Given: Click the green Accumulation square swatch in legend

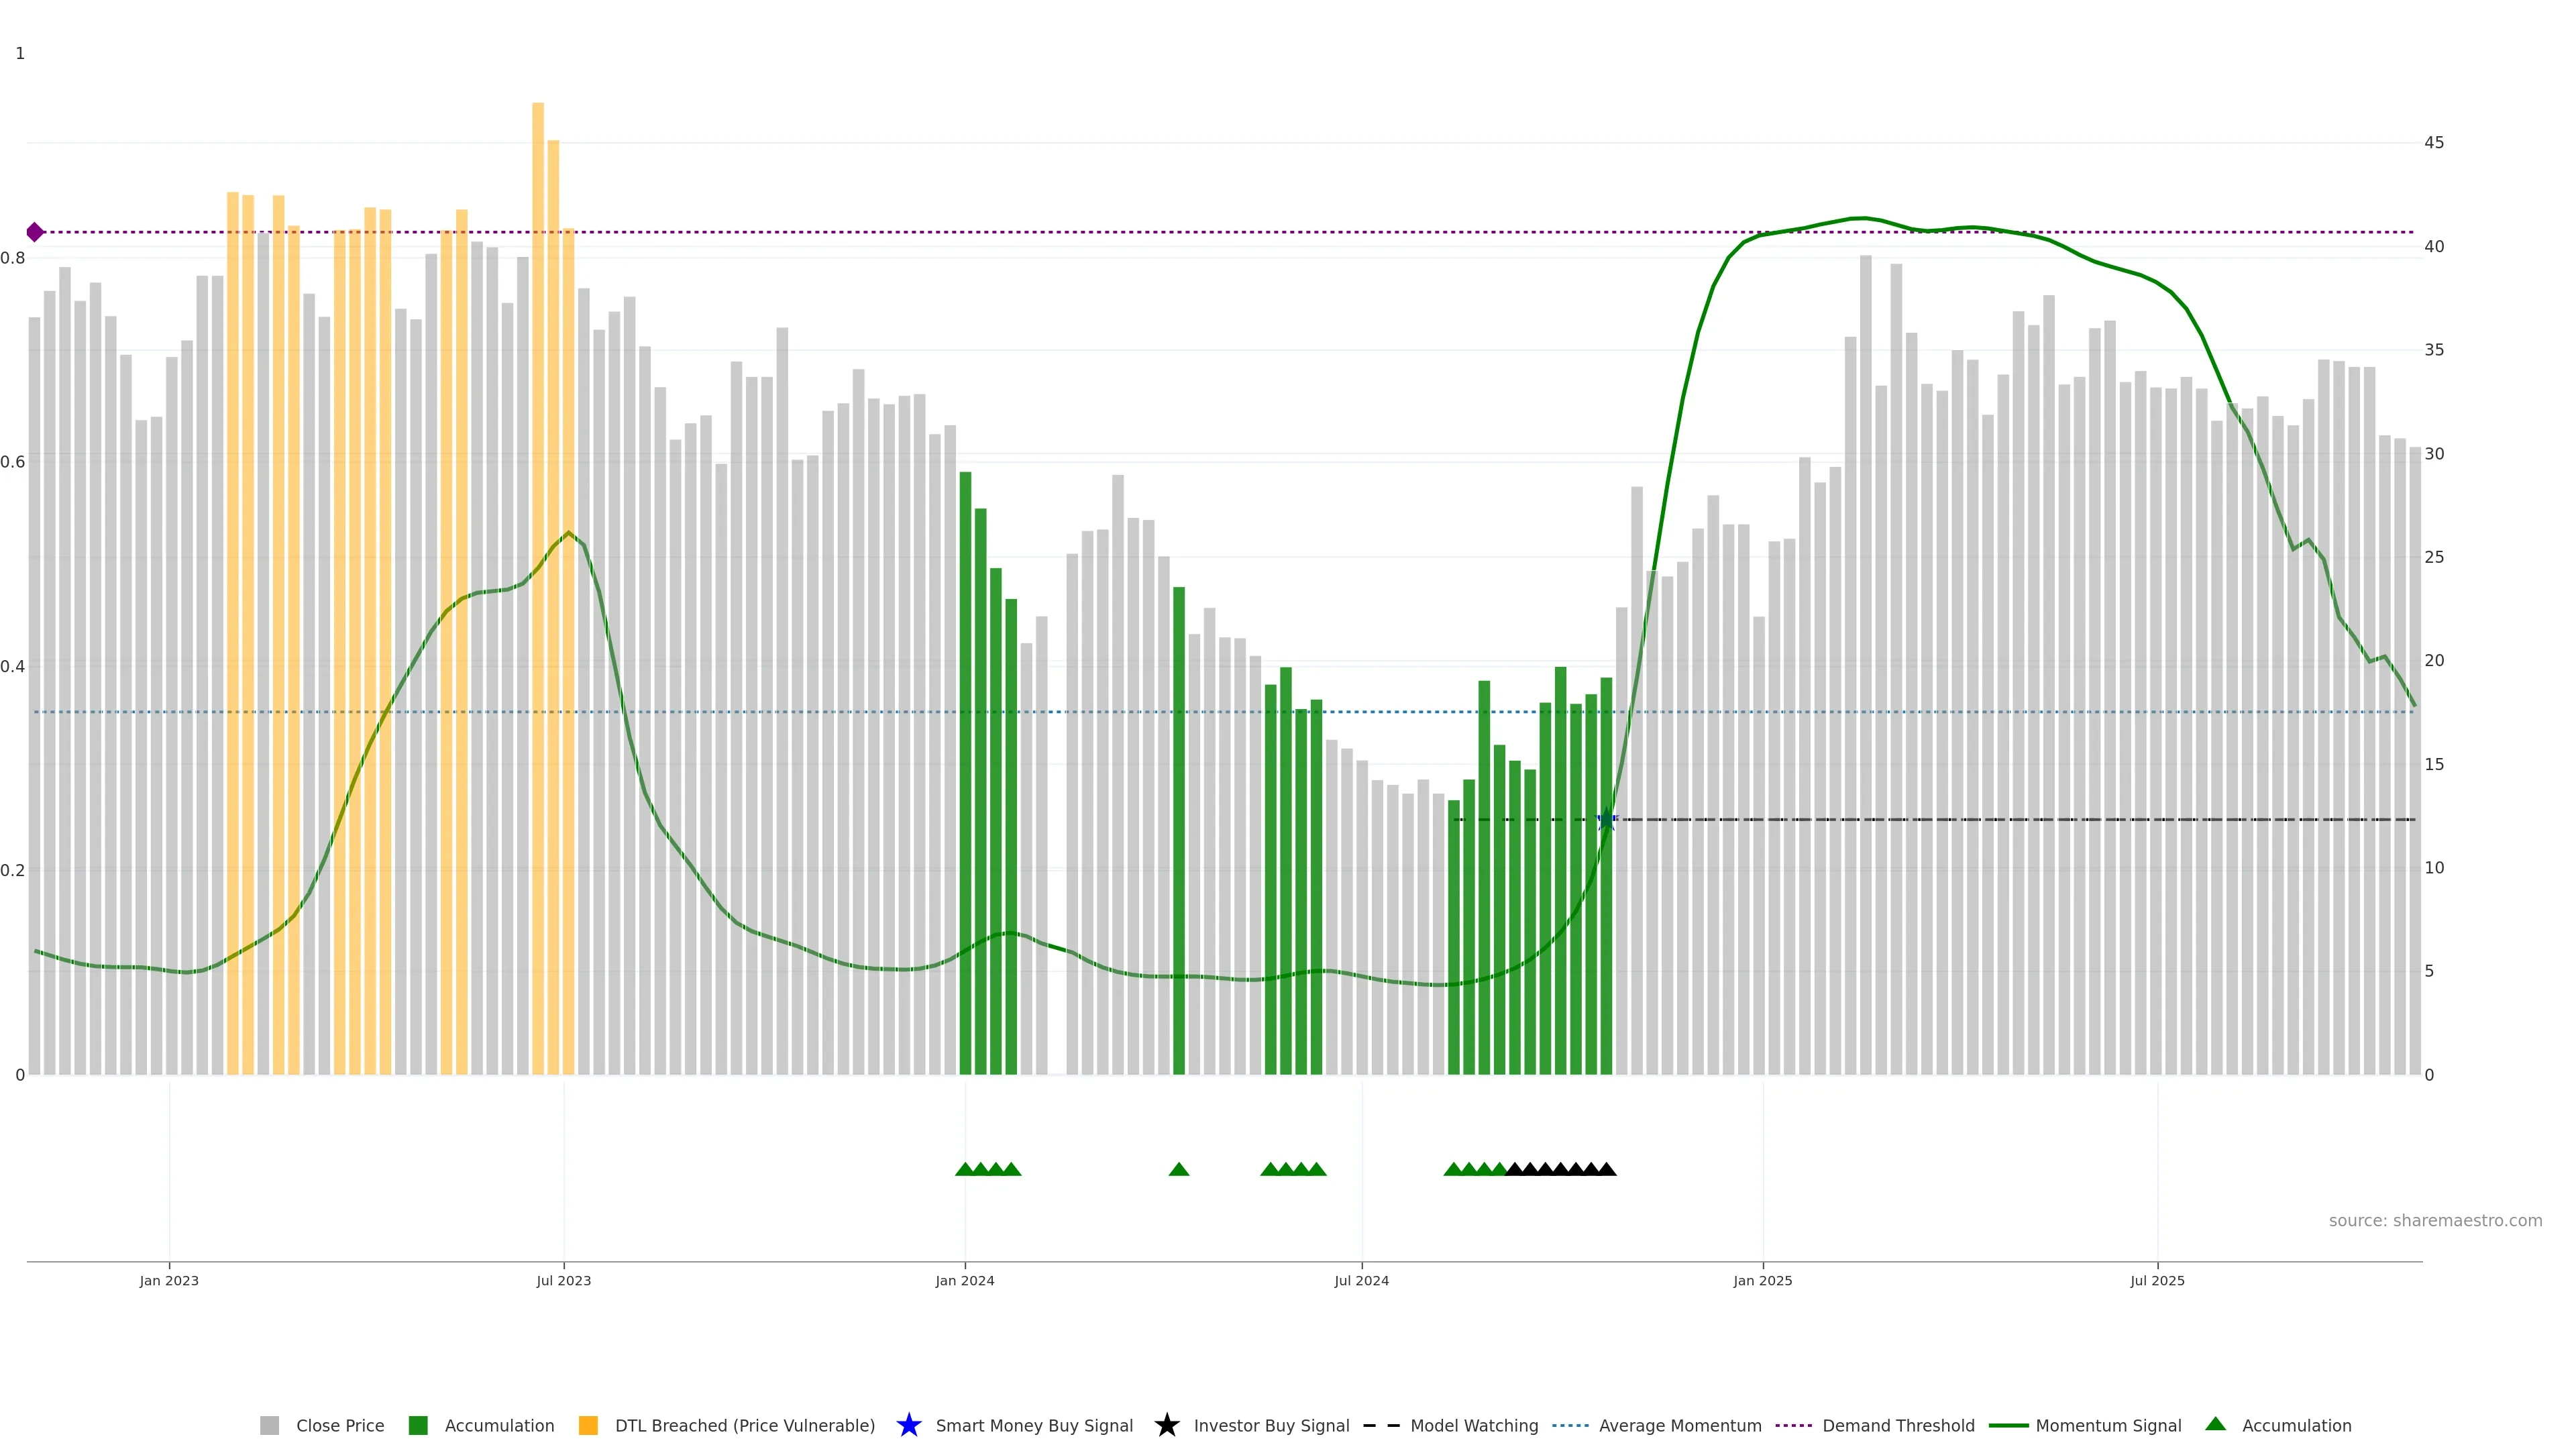Looking at the screenshot, I should (x=418, y=1425).
